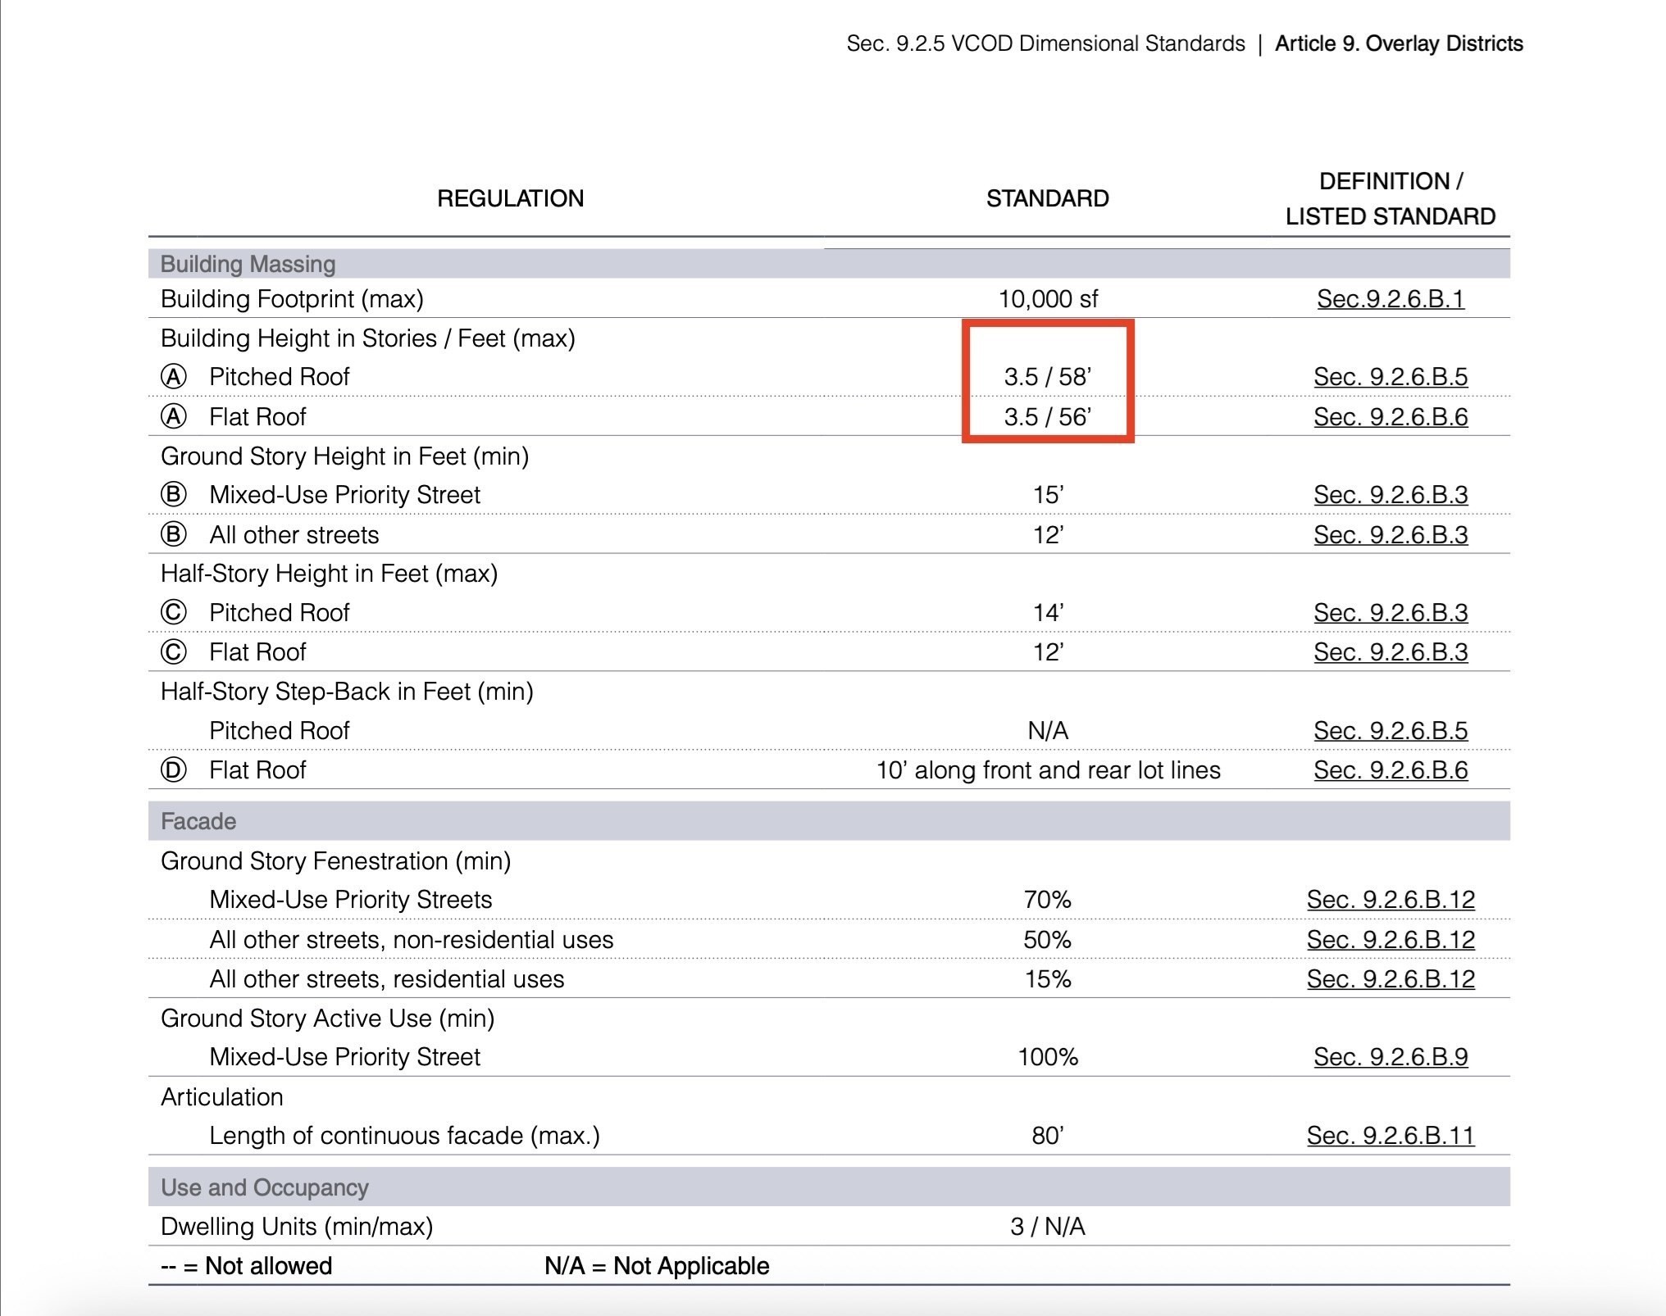Click the 3 / N/A dwelling units value
This screenshot has height=1316, width=1666.
[1047, 1227]
